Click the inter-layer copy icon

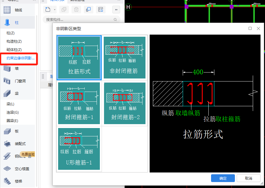[89, 10]
